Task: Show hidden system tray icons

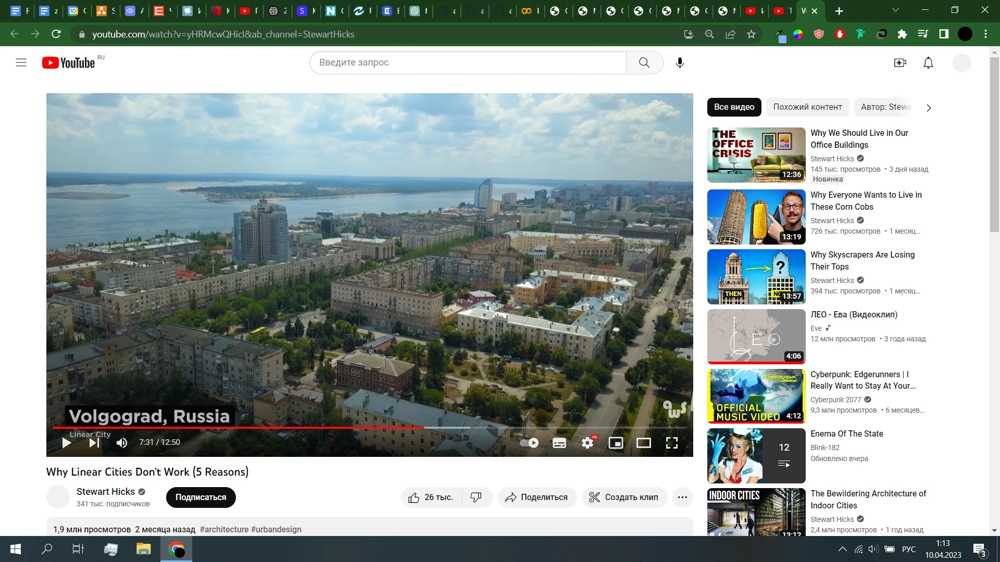Action: tap(842, 549)
